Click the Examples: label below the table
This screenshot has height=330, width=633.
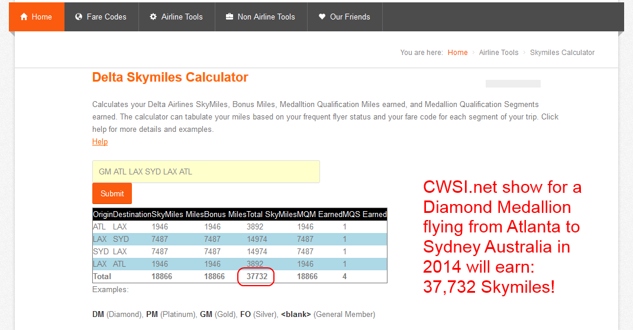tap(110, 289)
